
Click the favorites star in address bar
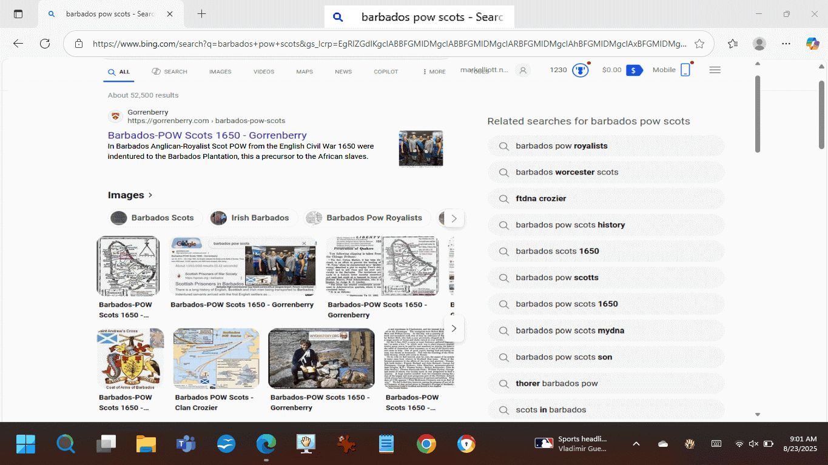[699, 44]
